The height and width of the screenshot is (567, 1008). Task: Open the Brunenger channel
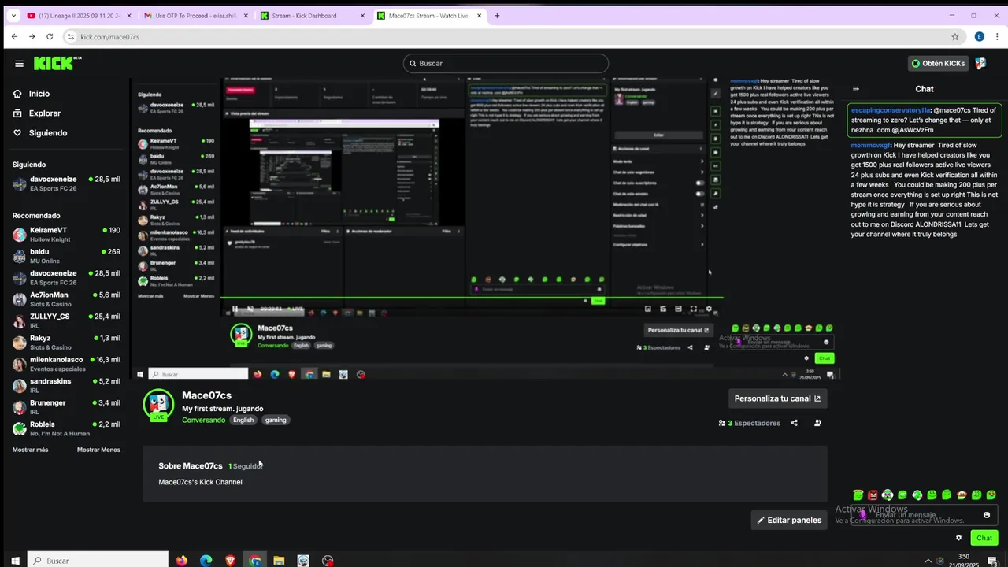tap(66, 407)
